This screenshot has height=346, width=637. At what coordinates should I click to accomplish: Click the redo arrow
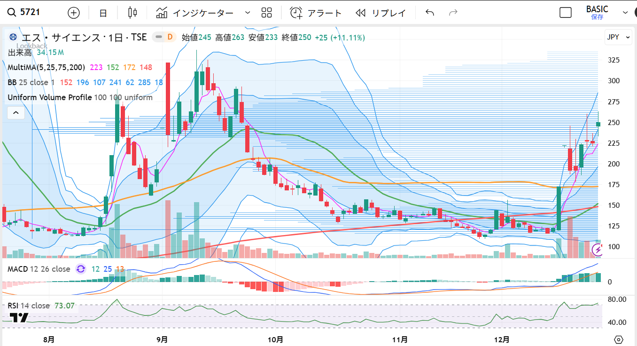pyautogui.click(x=453, y=13)
